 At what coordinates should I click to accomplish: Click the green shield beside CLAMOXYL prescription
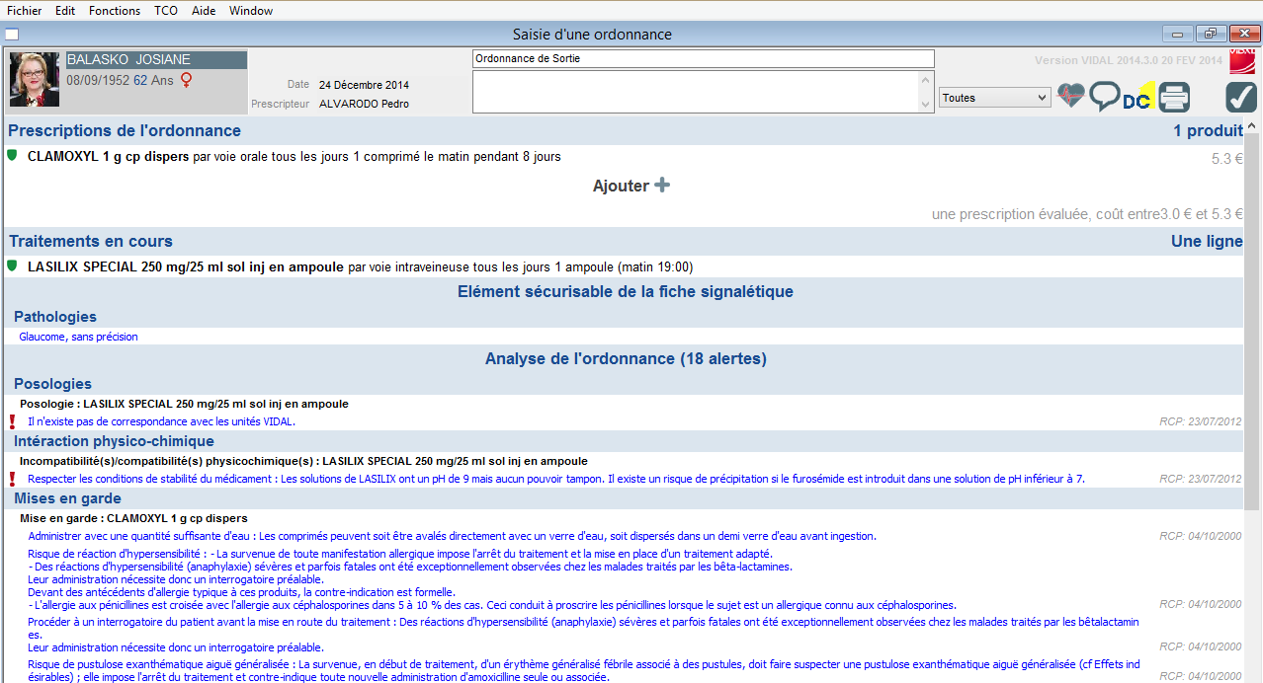tap(13, 155)
